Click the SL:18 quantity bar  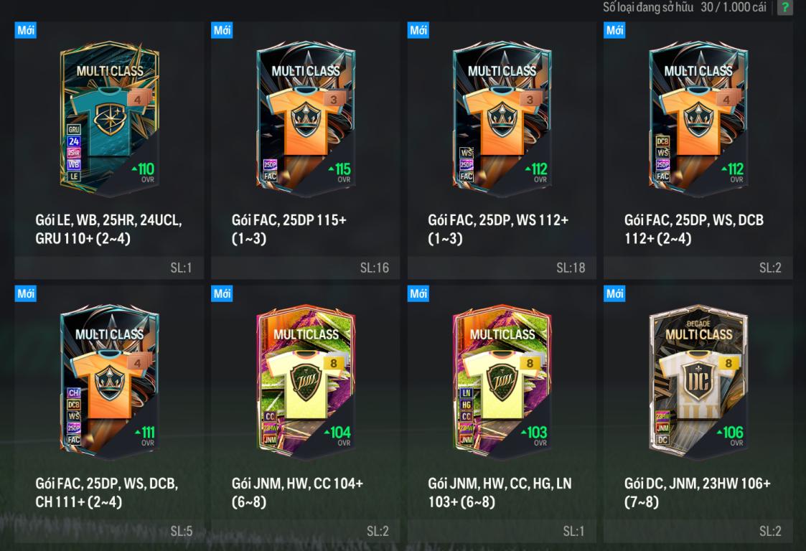pos(502,268)
